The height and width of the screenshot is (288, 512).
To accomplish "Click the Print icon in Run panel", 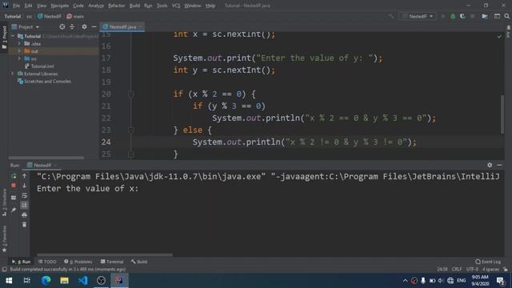I will pyautogui.click(x=24, y=215).
